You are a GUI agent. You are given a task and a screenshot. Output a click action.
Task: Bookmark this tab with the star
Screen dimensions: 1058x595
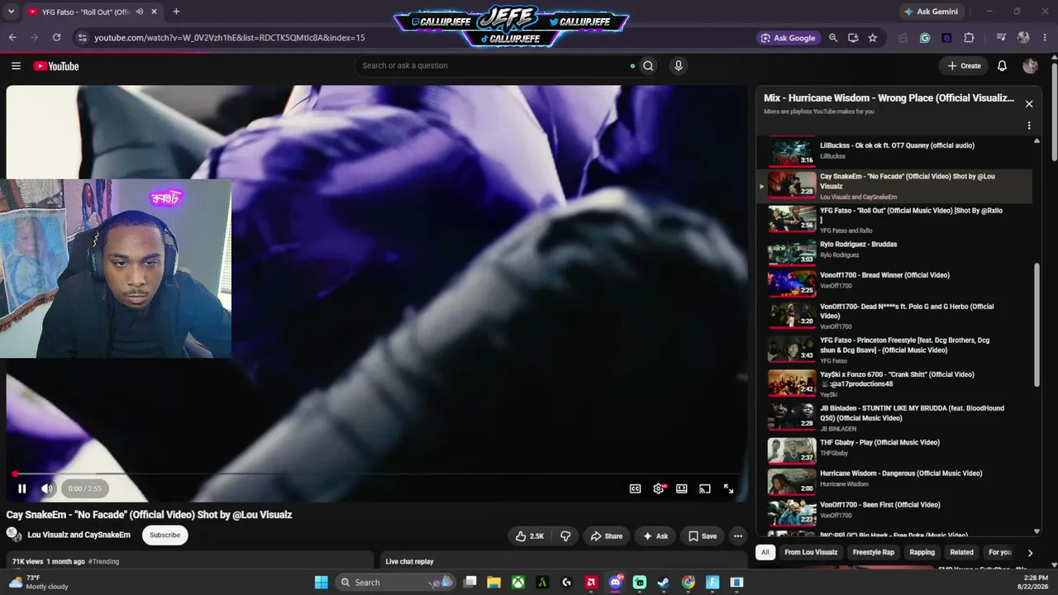872,38
